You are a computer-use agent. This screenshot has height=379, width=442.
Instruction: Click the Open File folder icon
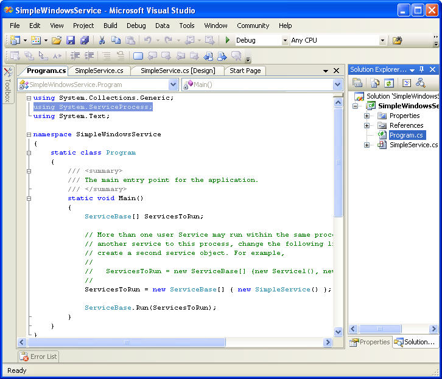coord(57,40)
